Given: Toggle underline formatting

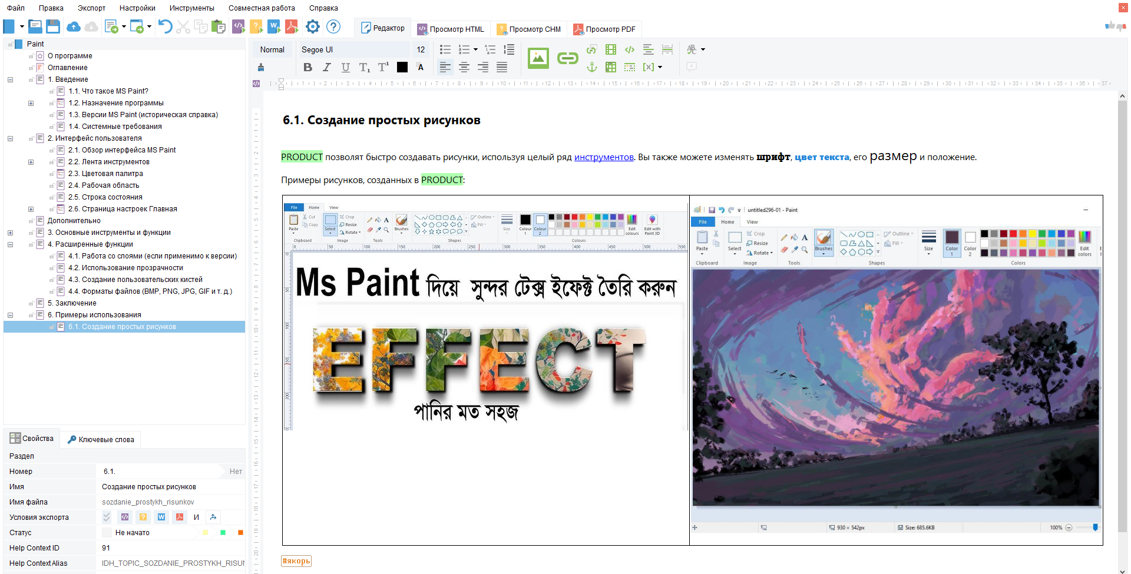Looking at the screenshot, I should click(x=346, y=67).
